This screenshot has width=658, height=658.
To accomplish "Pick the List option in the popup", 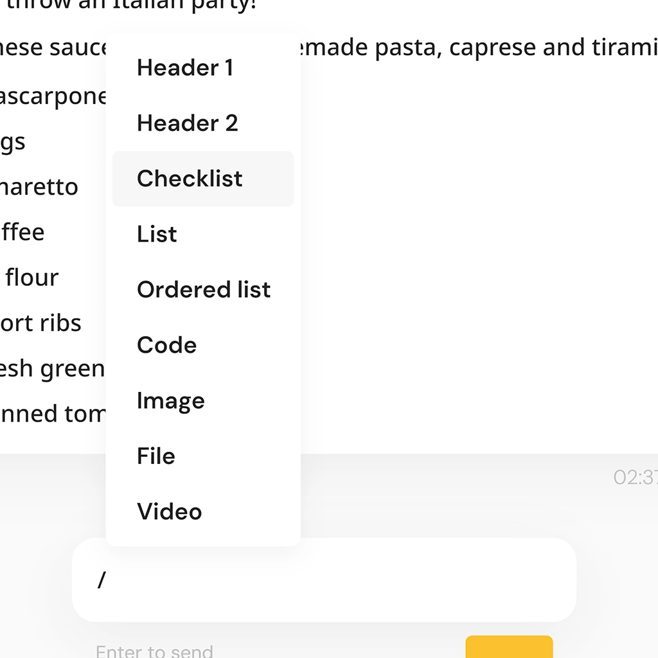I will tap(157, 234).
